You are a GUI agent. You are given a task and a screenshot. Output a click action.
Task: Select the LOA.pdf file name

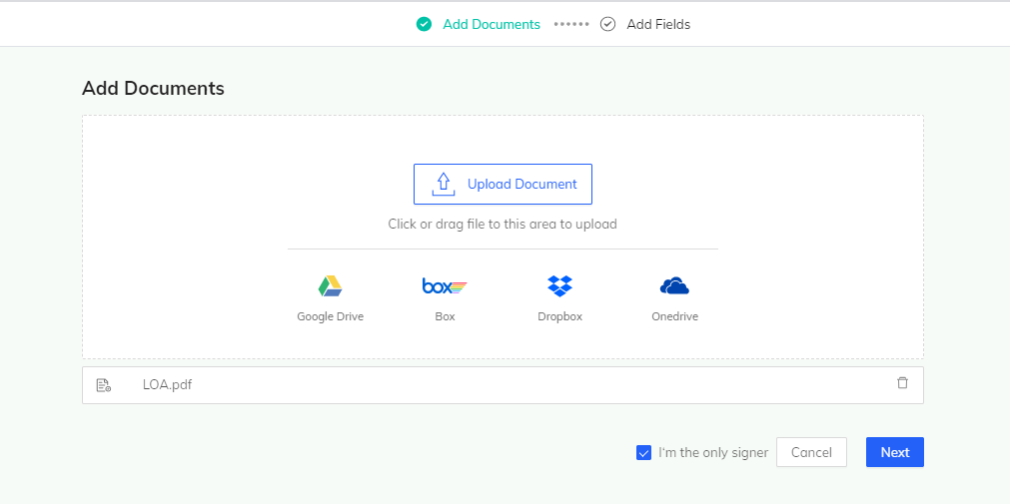tap(167, 385)
